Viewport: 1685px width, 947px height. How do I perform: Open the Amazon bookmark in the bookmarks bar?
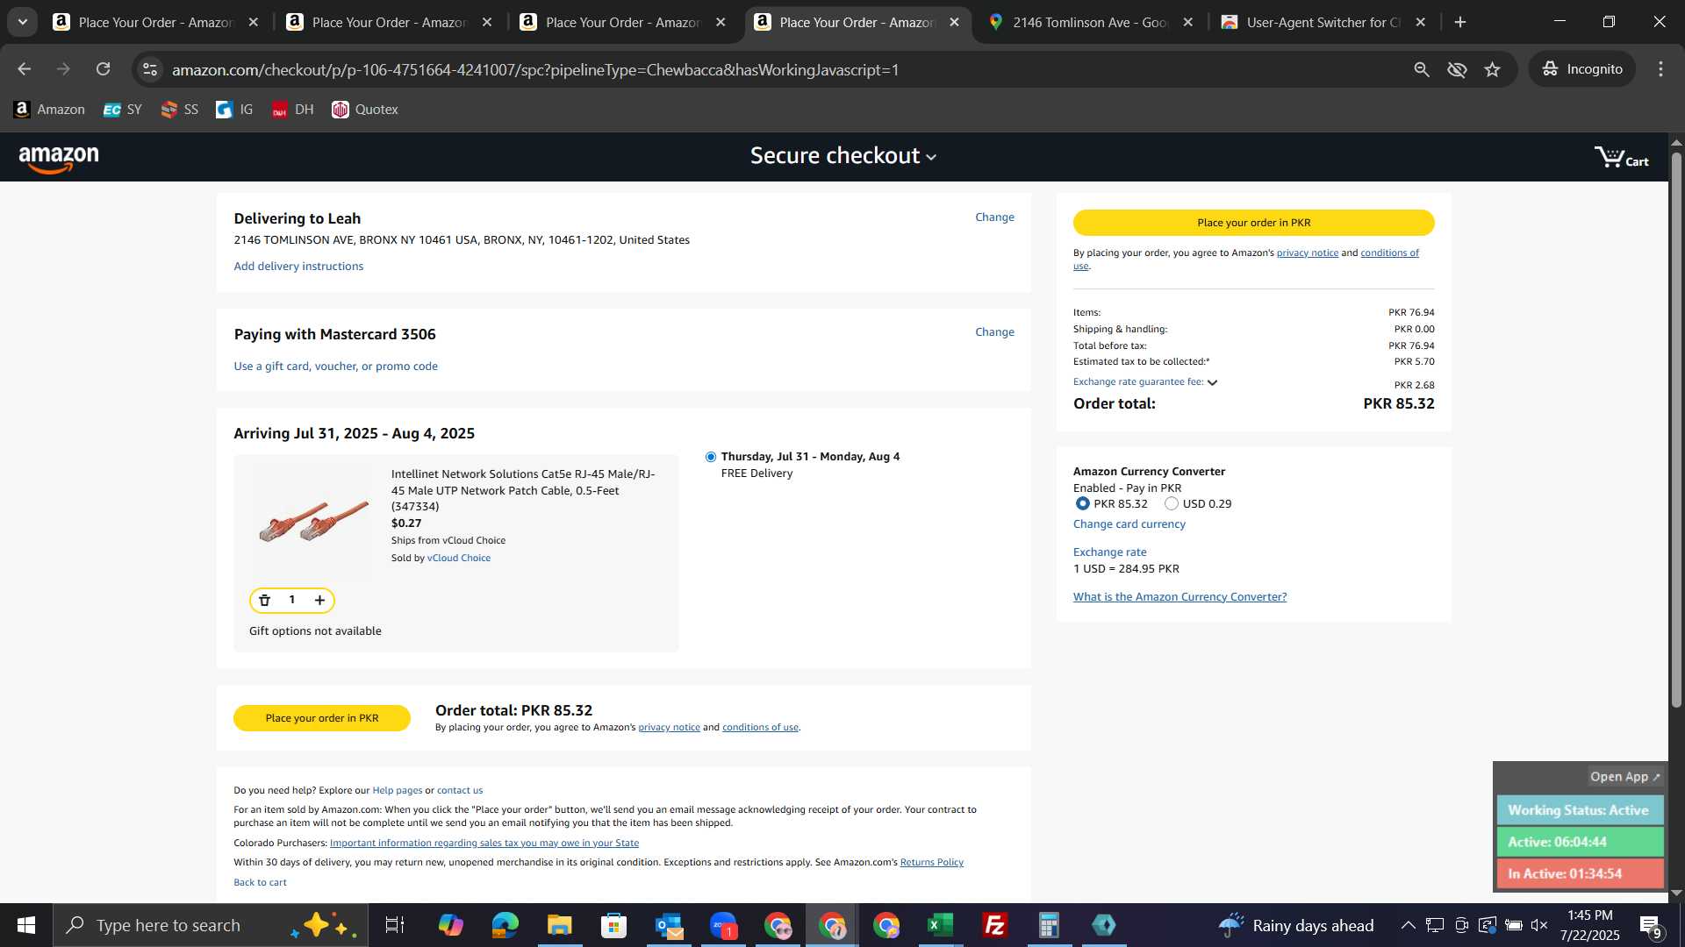click(49, 110)
